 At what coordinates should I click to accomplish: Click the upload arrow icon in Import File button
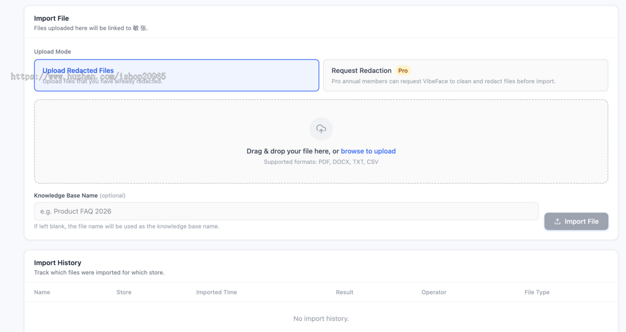tap(557, 221)
